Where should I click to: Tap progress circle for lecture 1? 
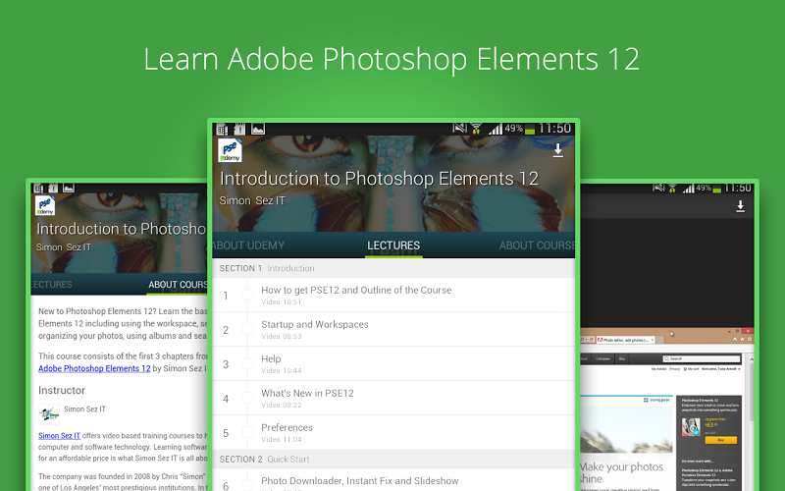point(248,296)
